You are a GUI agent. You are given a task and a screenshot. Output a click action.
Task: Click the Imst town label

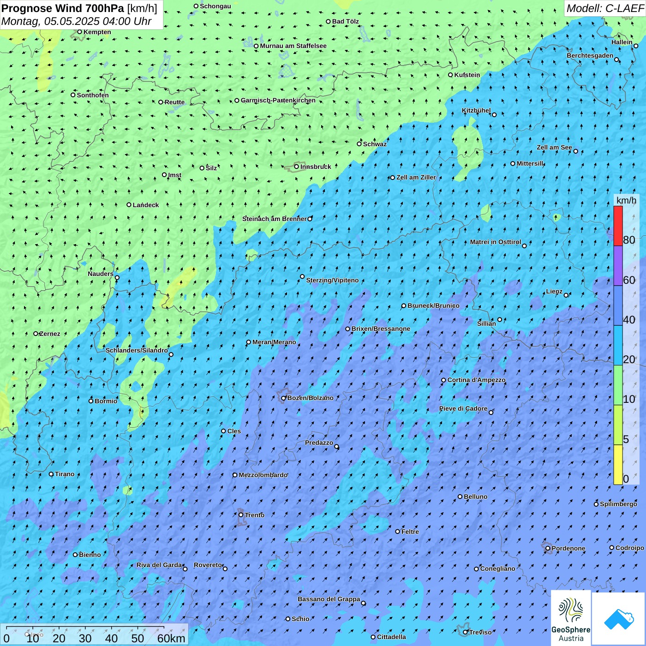coord(174,175)
